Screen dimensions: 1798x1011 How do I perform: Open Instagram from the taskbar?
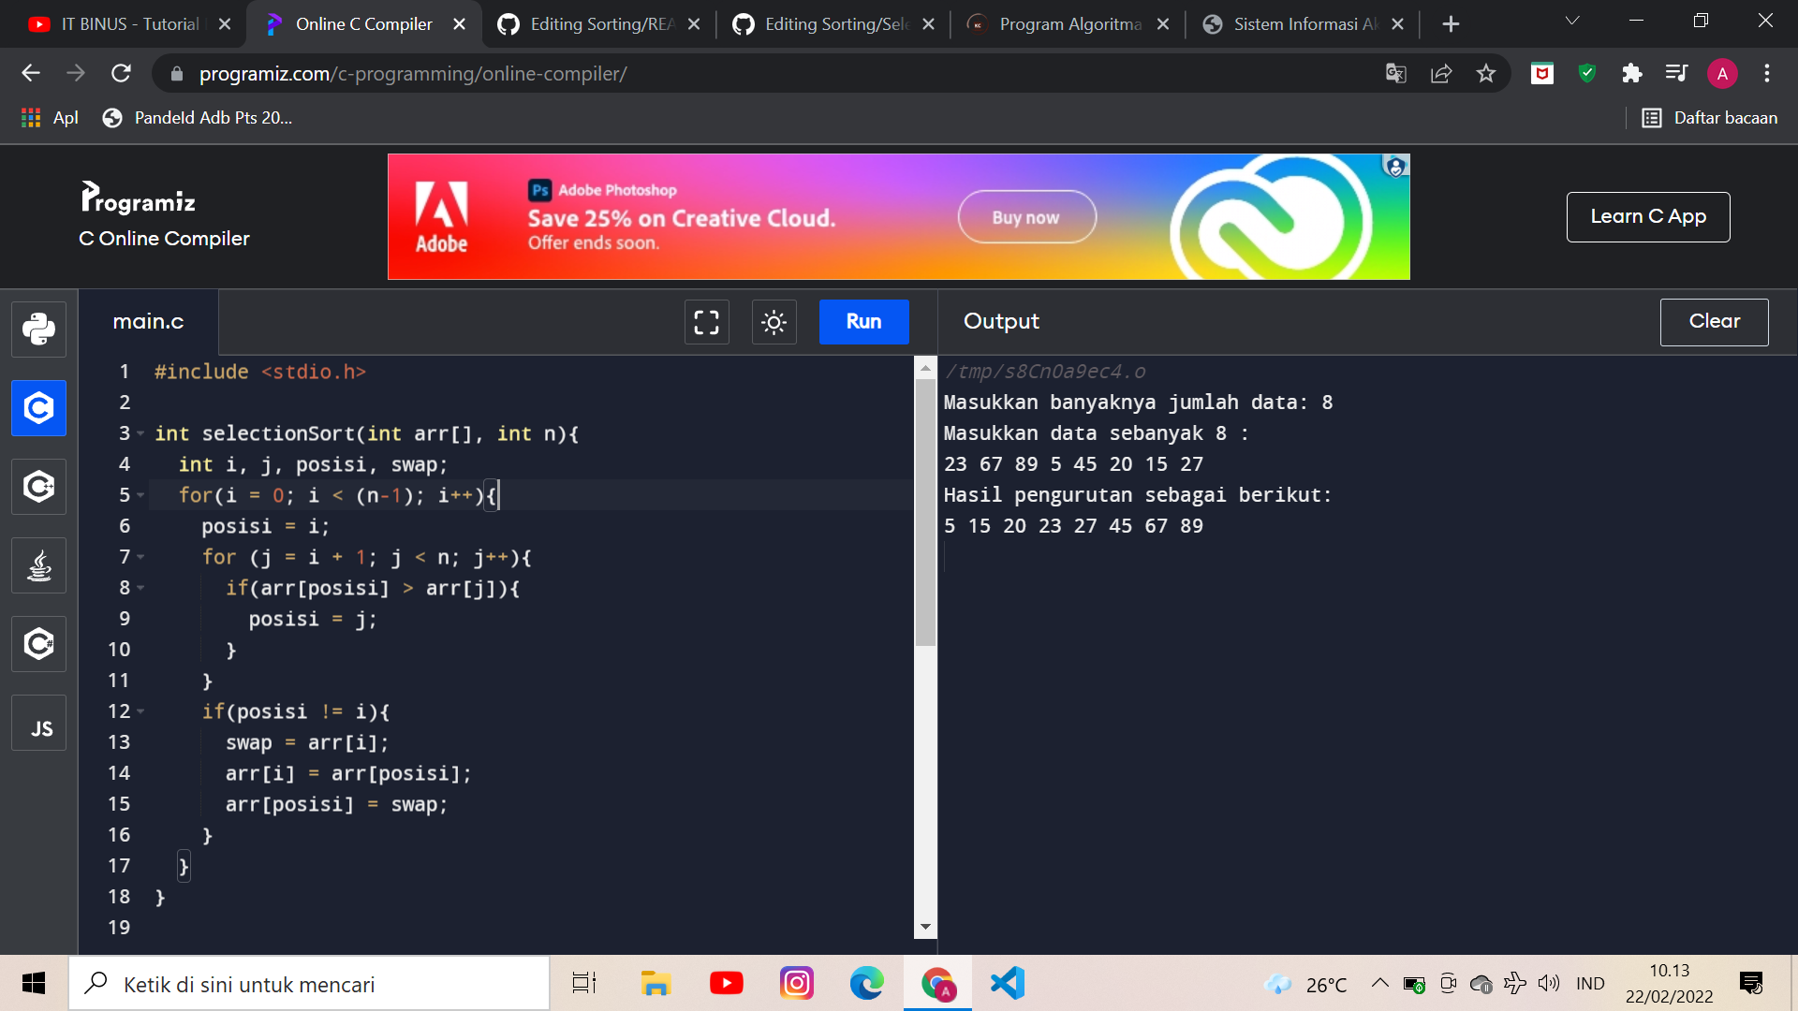point(797,983)
